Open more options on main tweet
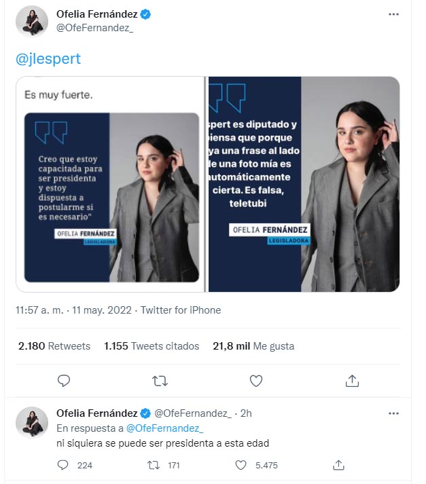The width and height of the screenshot is (426, 484). coord(393,15)
